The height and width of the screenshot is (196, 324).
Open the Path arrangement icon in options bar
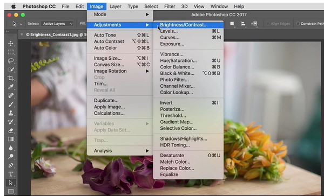(254, 24)
